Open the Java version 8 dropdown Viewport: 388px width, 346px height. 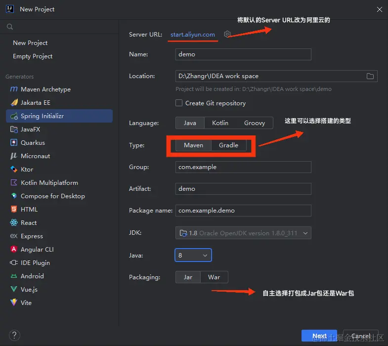point(193,255)
